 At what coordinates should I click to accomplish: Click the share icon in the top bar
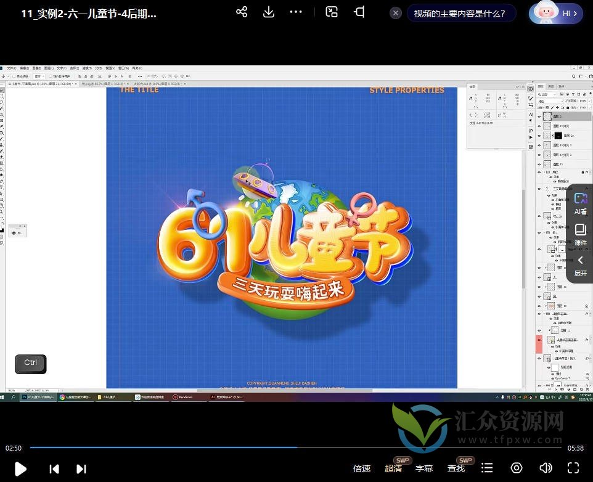tap(242, 12)
